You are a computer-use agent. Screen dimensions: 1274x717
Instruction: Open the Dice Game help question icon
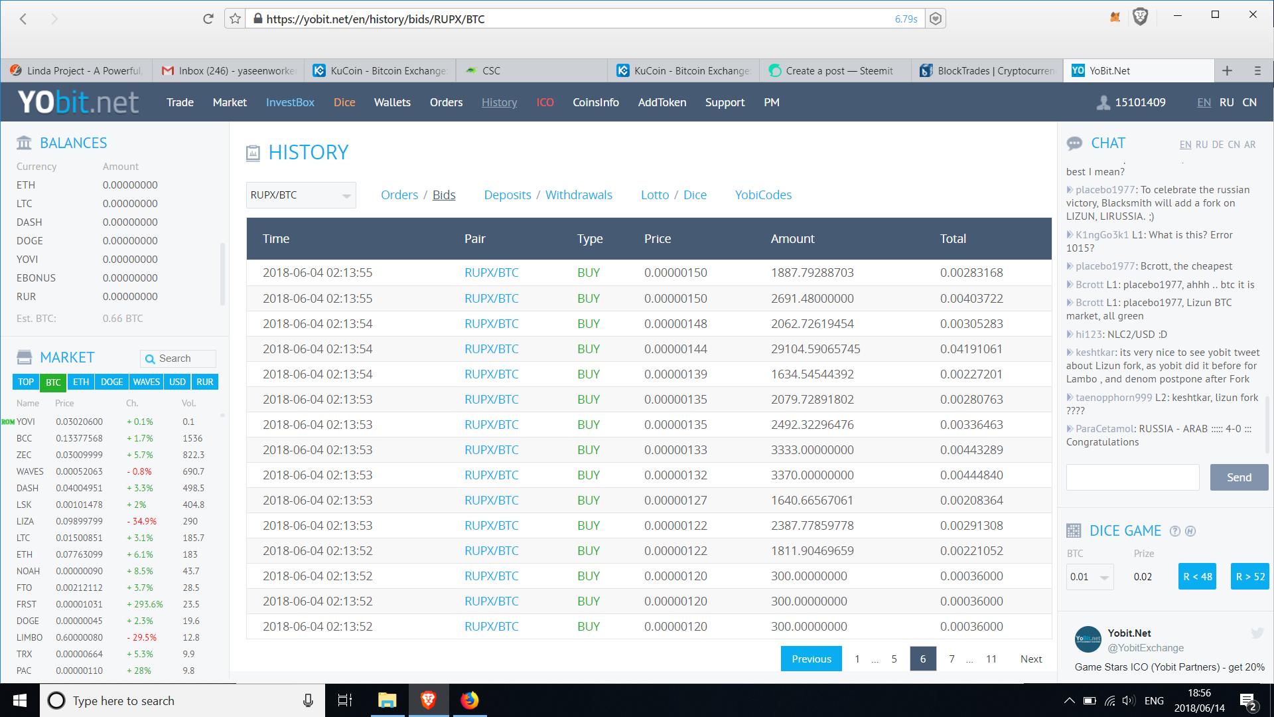tap(1175, 531)
